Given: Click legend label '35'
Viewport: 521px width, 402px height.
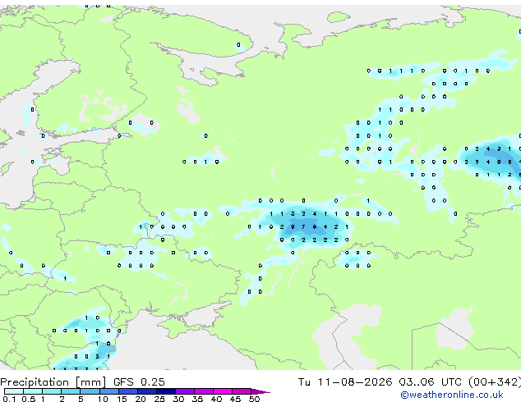Looking at the screenshot, I should pos(197,399).
